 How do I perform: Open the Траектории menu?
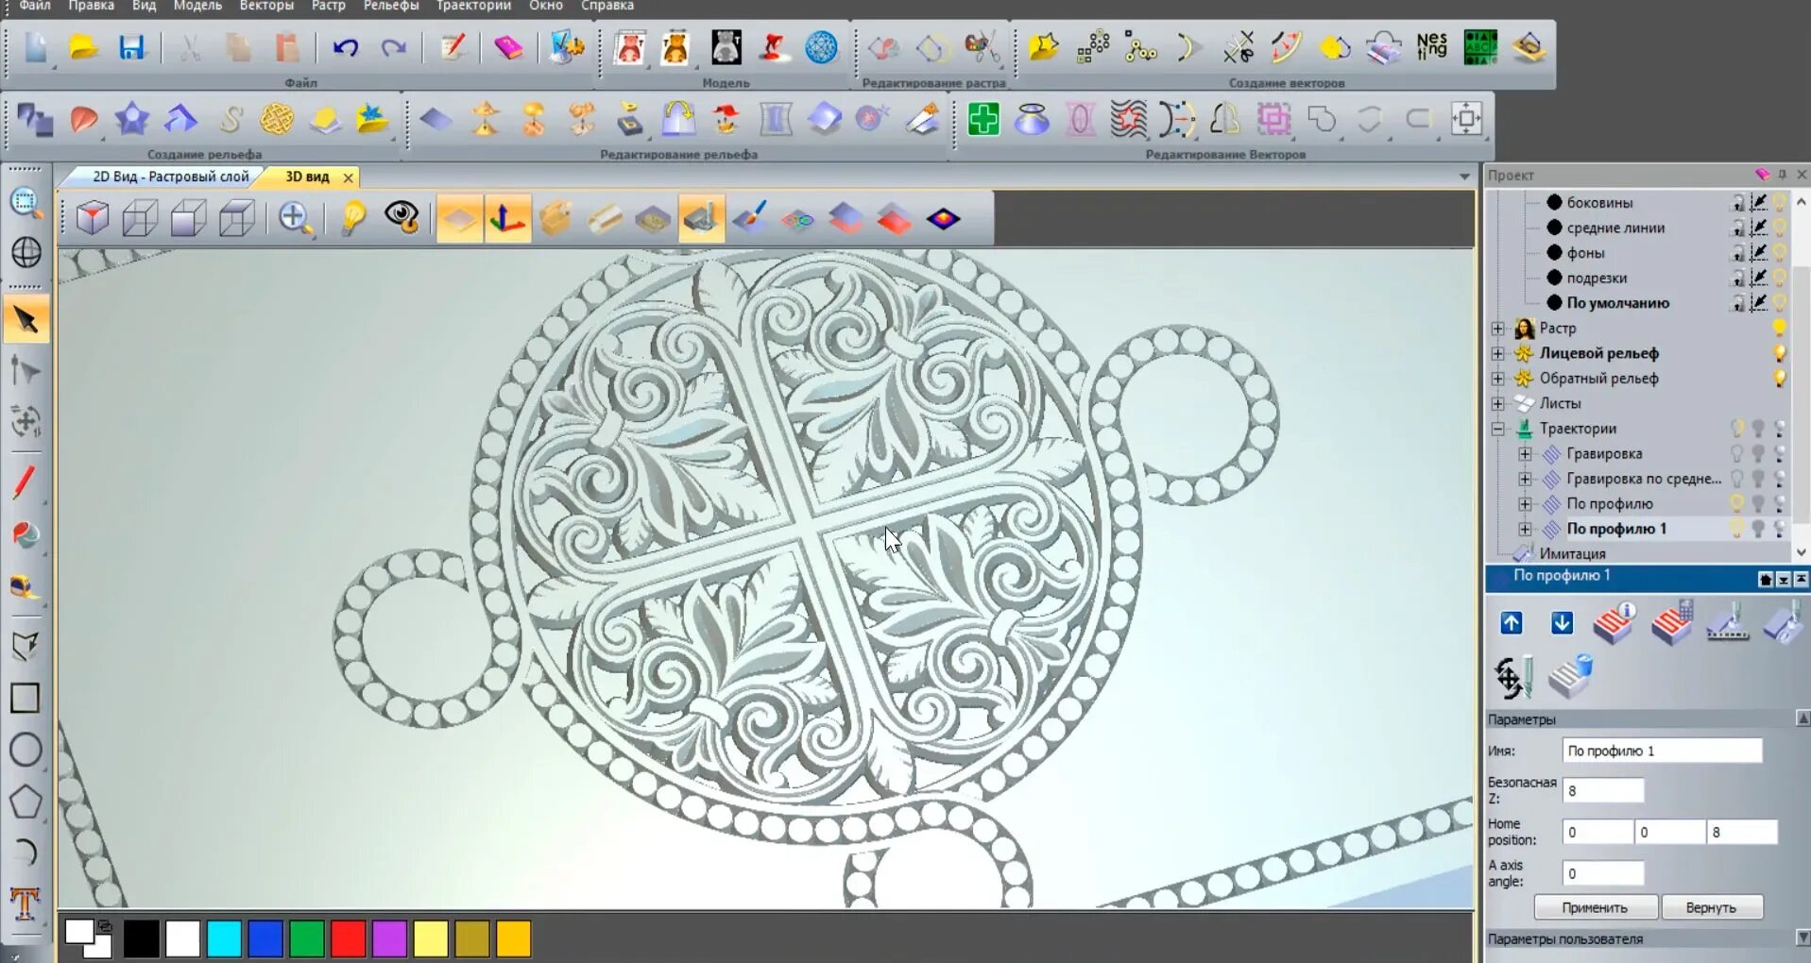pos(473,6)
